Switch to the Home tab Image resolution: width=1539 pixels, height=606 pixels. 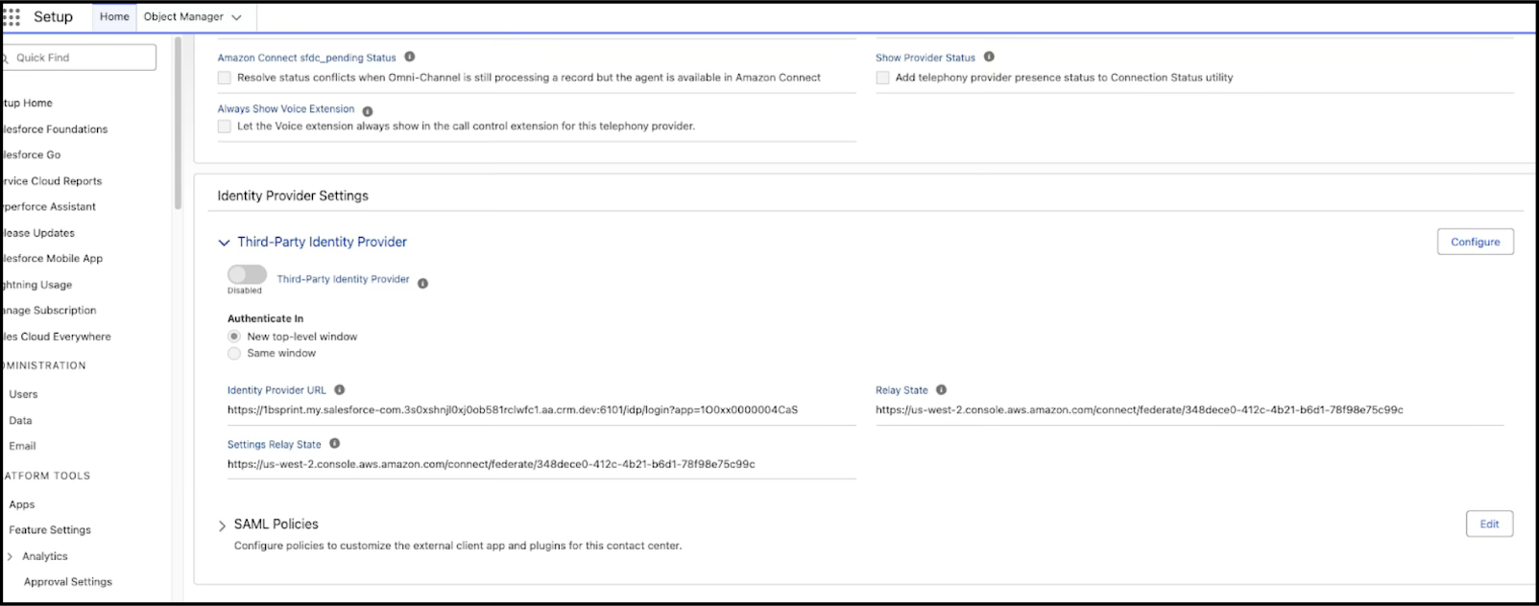pos(114,16)
